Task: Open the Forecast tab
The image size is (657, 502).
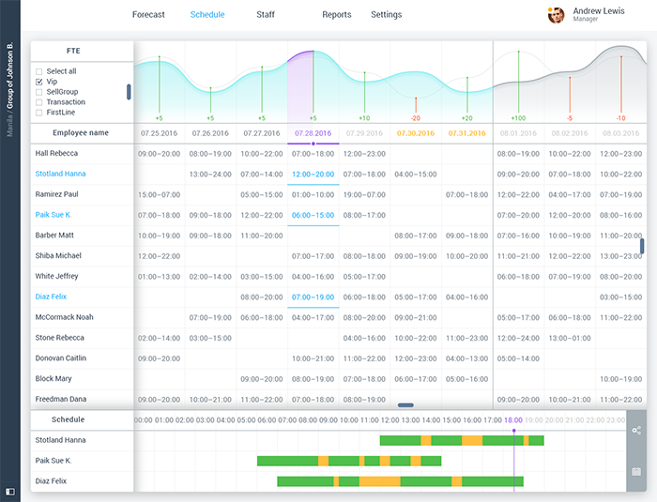Action: pos(148,15)
